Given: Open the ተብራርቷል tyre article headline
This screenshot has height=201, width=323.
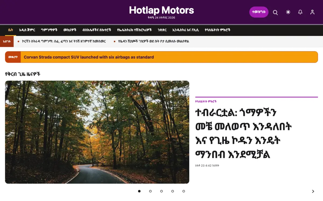Looking at the screenshot, I should (x=244, y=134).
